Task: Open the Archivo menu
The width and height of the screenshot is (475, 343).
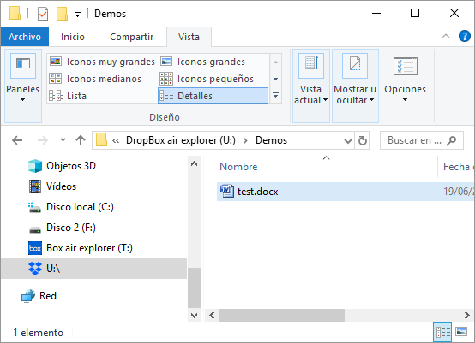Action: coord(25,37)
